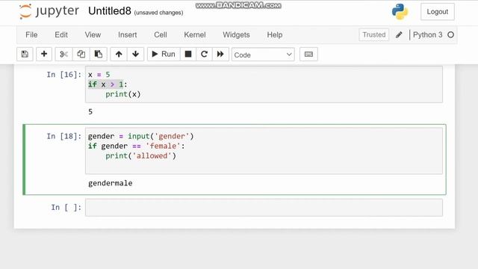The image size is (478, 269).
Task: Click the Logout button
Action: point(438,12)
